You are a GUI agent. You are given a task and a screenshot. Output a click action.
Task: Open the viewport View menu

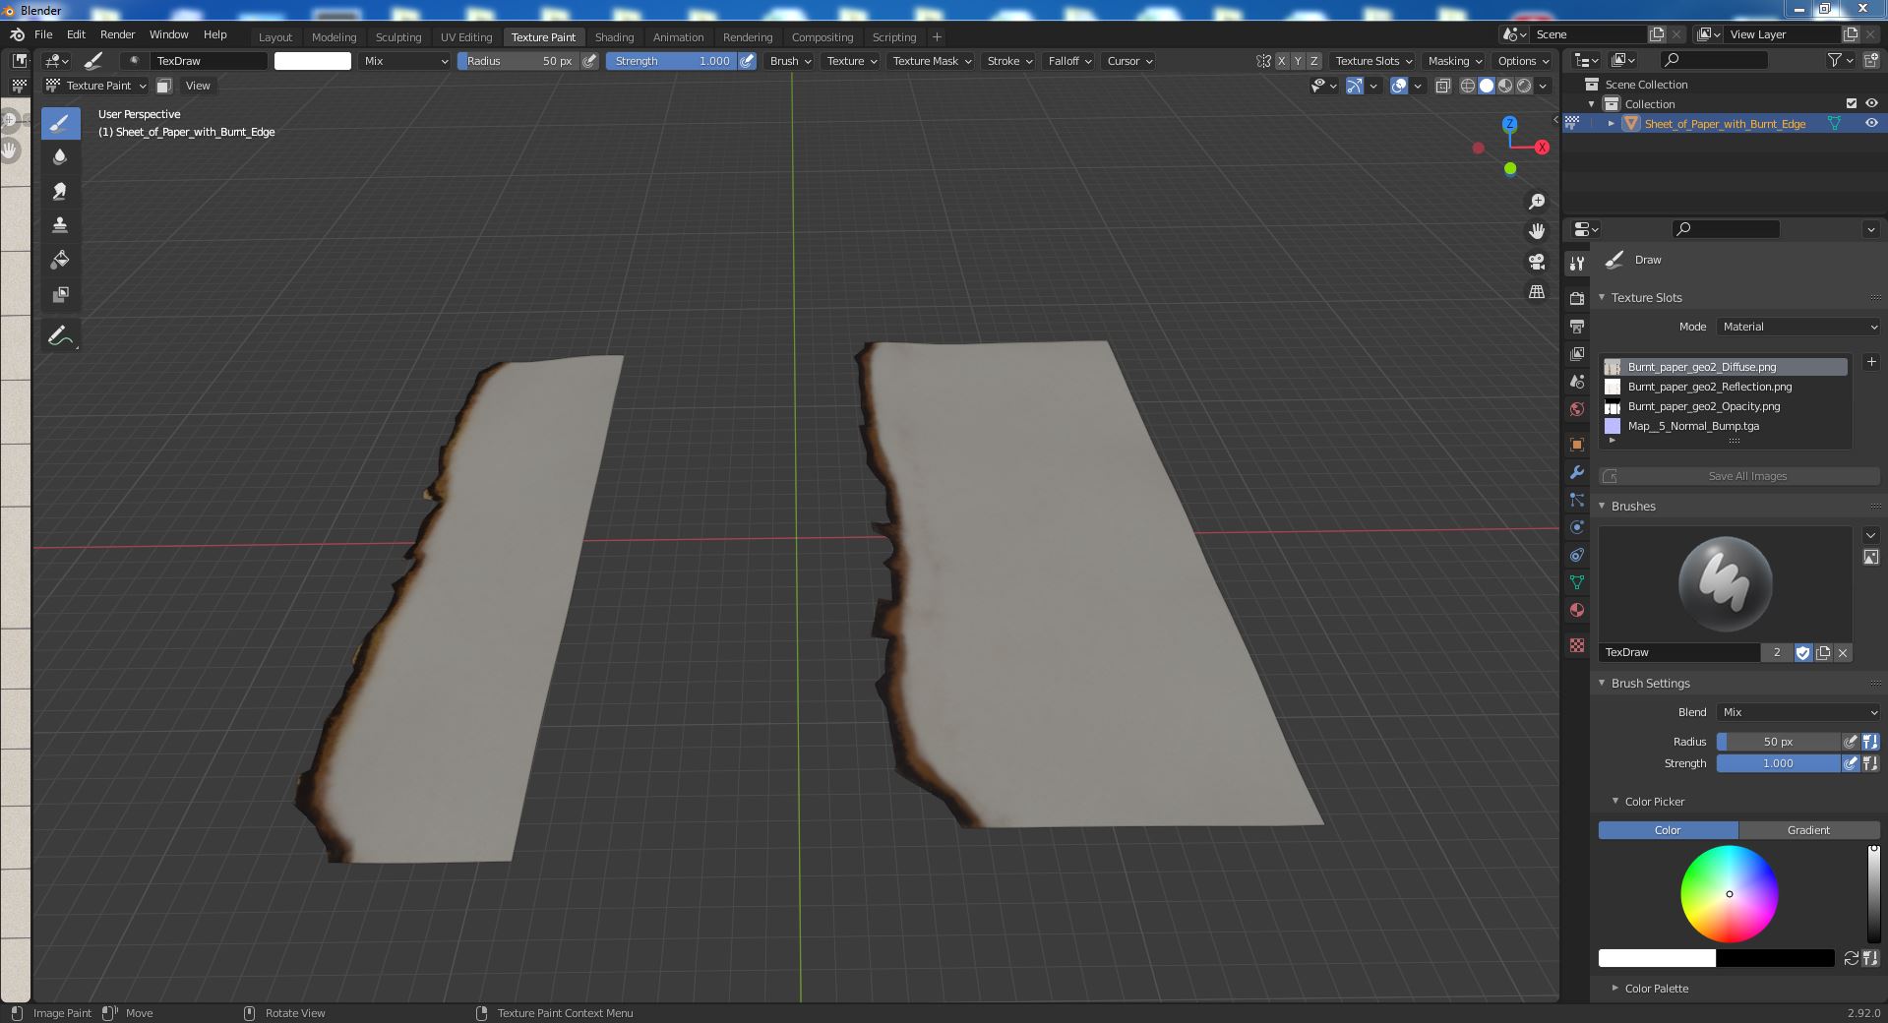tap(198, 86)
